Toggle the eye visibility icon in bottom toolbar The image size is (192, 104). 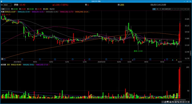click(x=181, y=102)
